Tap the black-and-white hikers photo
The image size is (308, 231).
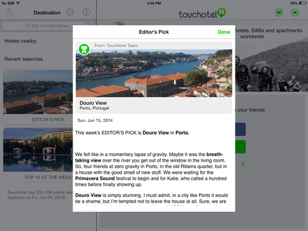point(271,66)
